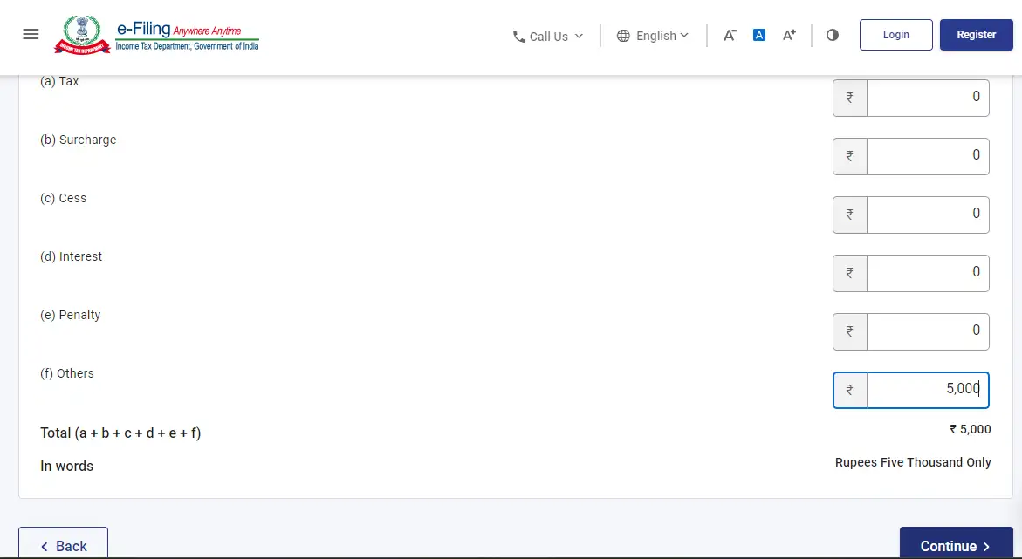The height and width of the screenshot is (559, 1022).
Task: Focus the (a) Tax amount field
Action: tap(927, 98)
